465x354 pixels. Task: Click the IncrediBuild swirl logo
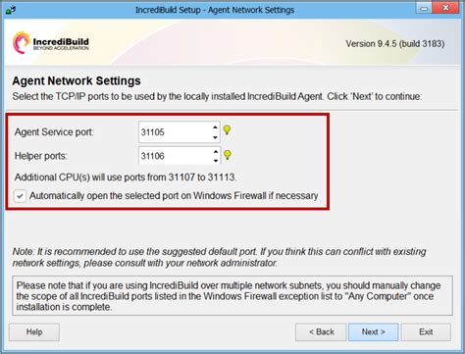point(22,42)
